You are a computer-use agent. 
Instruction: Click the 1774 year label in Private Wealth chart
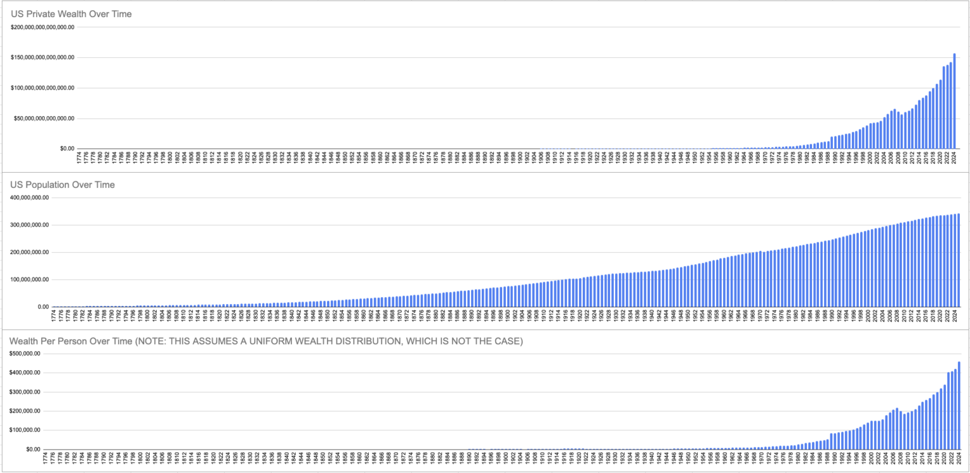click(x=79, y=158)
